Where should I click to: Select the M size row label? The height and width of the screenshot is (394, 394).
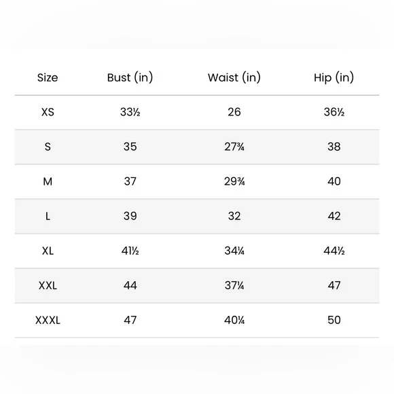pyautogui.click(x=48, y=181)
